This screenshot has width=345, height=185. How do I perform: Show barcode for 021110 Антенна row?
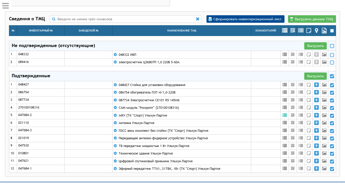point(301,123)
